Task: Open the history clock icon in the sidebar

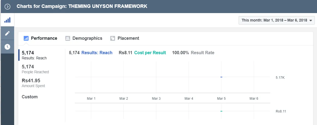Action: coord(7,47)
